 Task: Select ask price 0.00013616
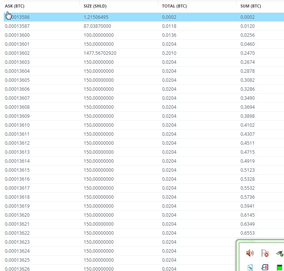click(17, 179)
